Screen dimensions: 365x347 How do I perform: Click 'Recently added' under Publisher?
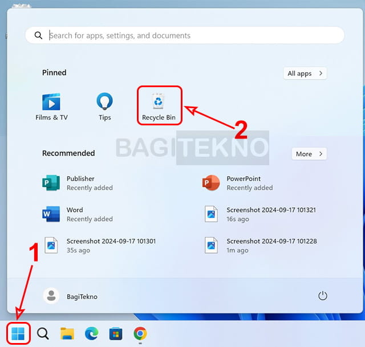(90, 187)
